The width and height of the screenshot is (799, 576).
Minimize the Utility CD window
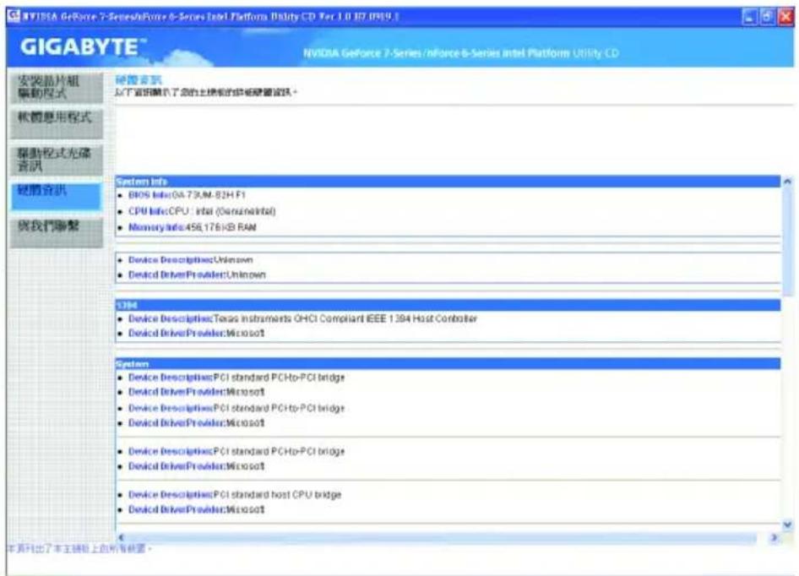(x=749, y=17)
